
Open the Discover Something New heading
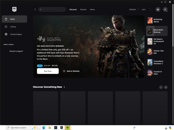coord(47,87)
